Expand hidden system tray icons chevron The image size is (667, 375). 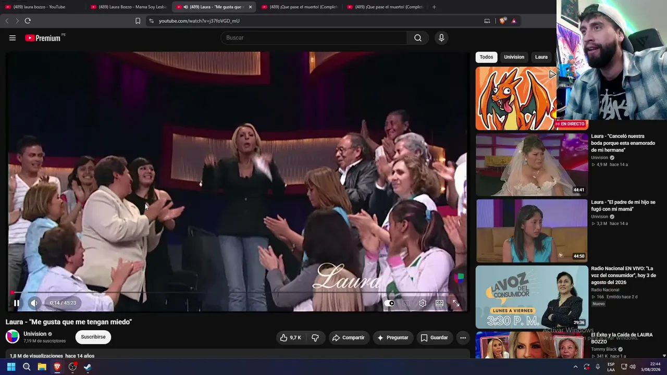tap(575, 367)
